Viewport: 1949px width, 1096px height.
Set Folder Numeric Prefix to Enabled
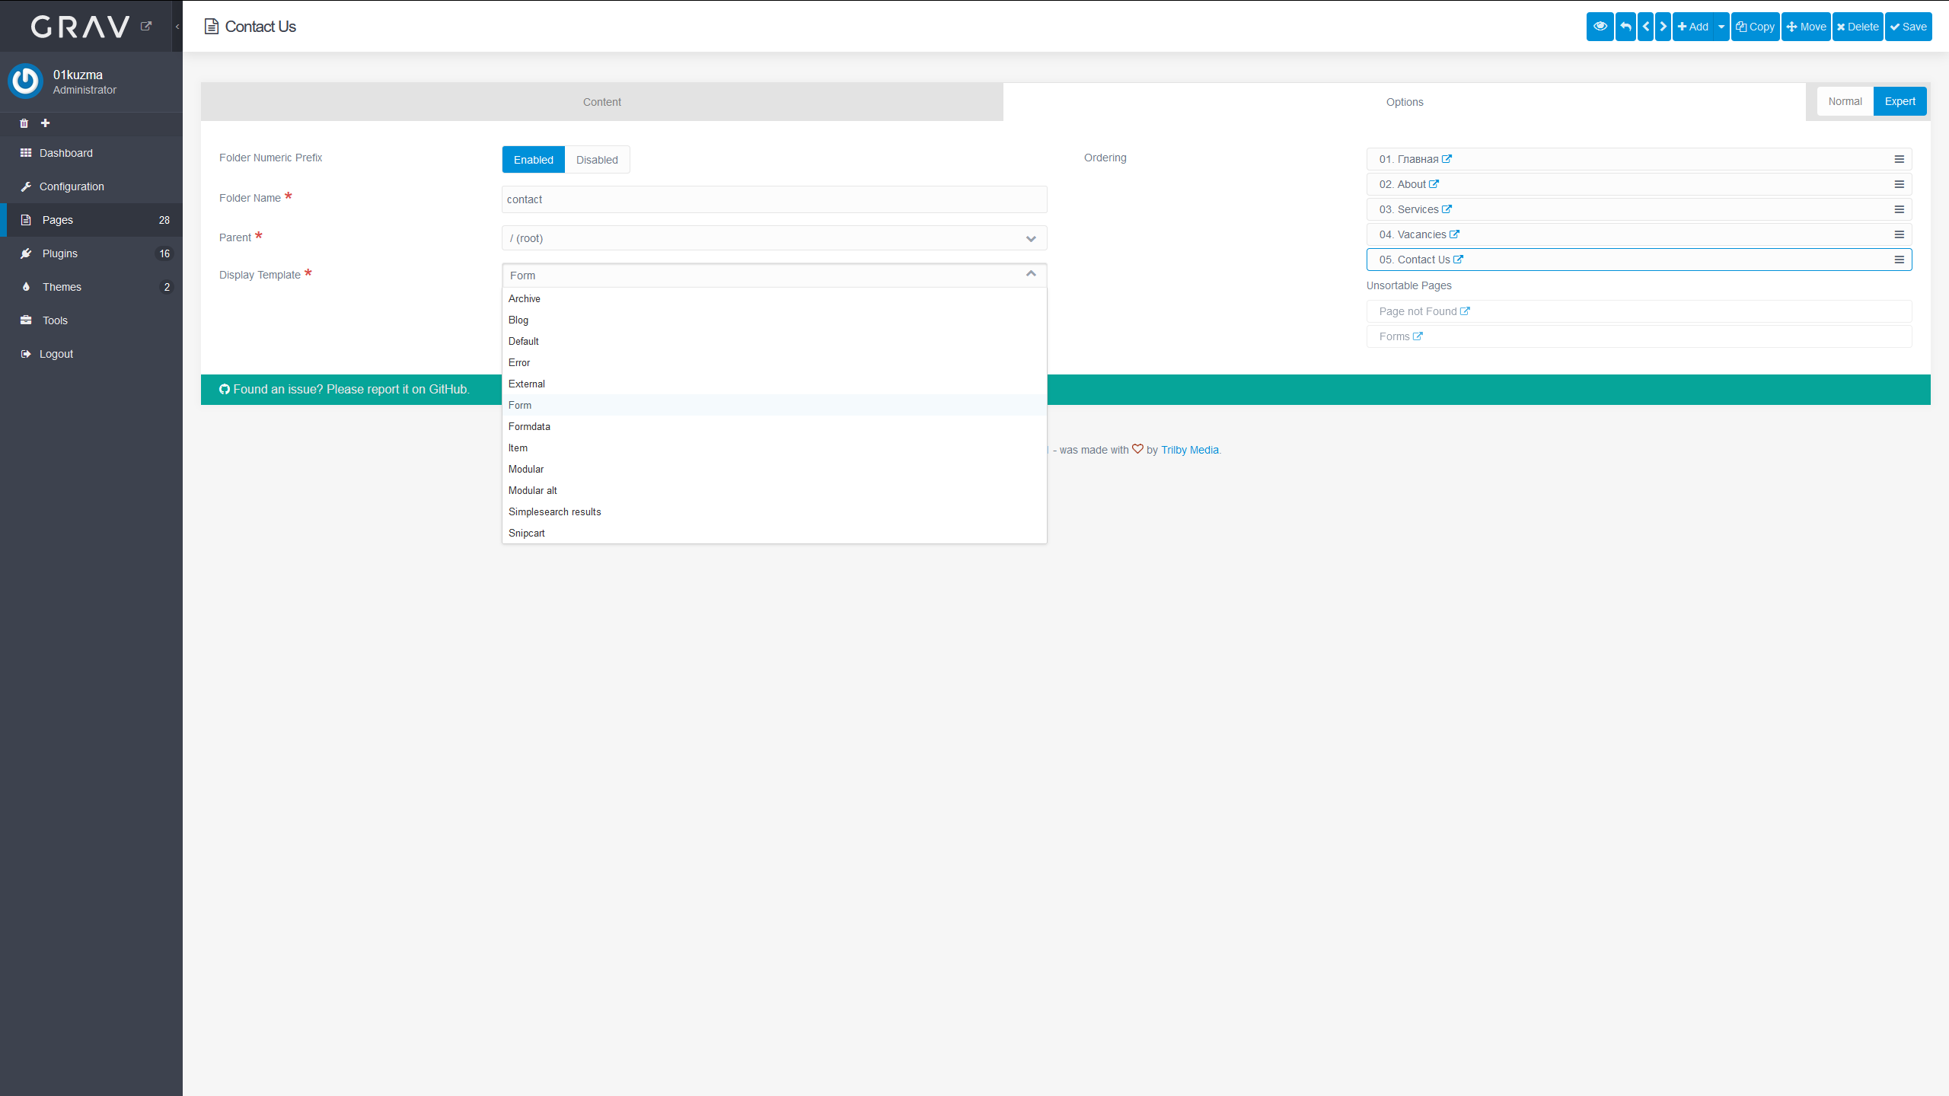click(x=533, y=160)
